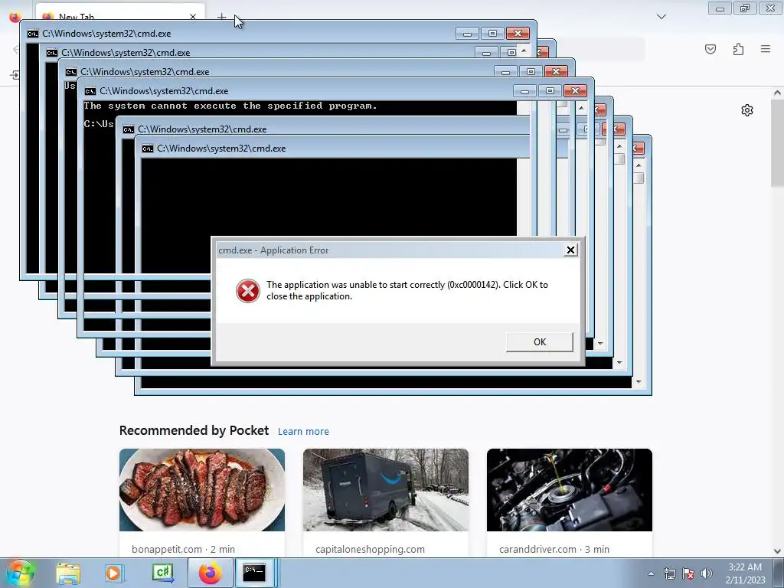
Task: Maximize the cmd window showing the system error text
Action: 550,91
